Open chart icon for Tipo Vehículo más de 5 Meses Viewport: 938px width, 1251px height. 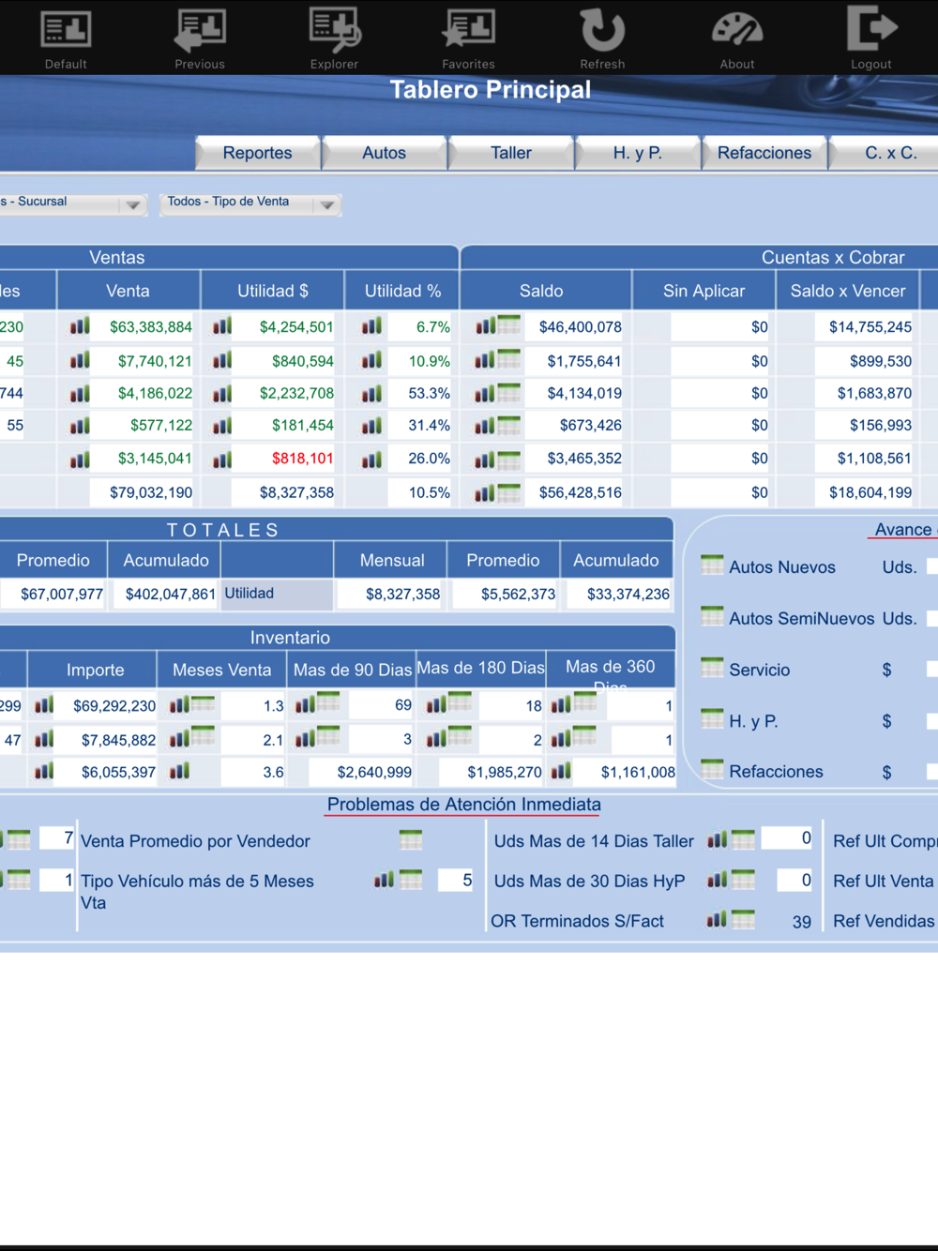click(x=384, y=880)
